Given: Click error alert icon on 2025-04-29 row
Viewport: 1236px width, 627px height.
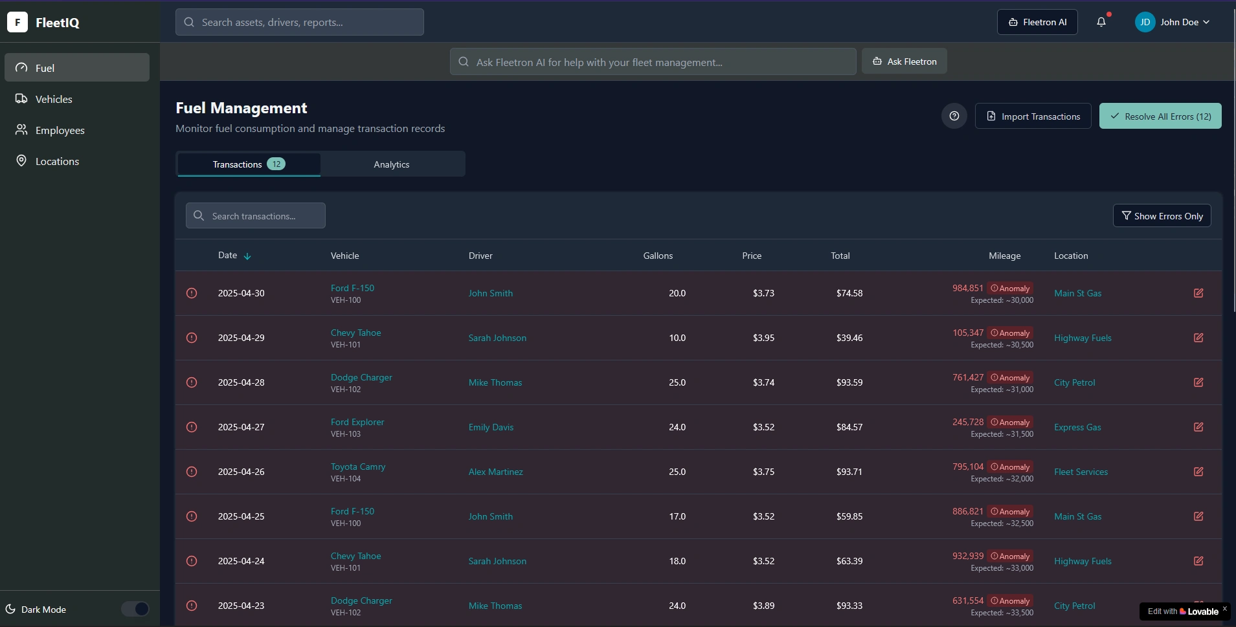Looking at the screenshot, I should coord(192,338).
